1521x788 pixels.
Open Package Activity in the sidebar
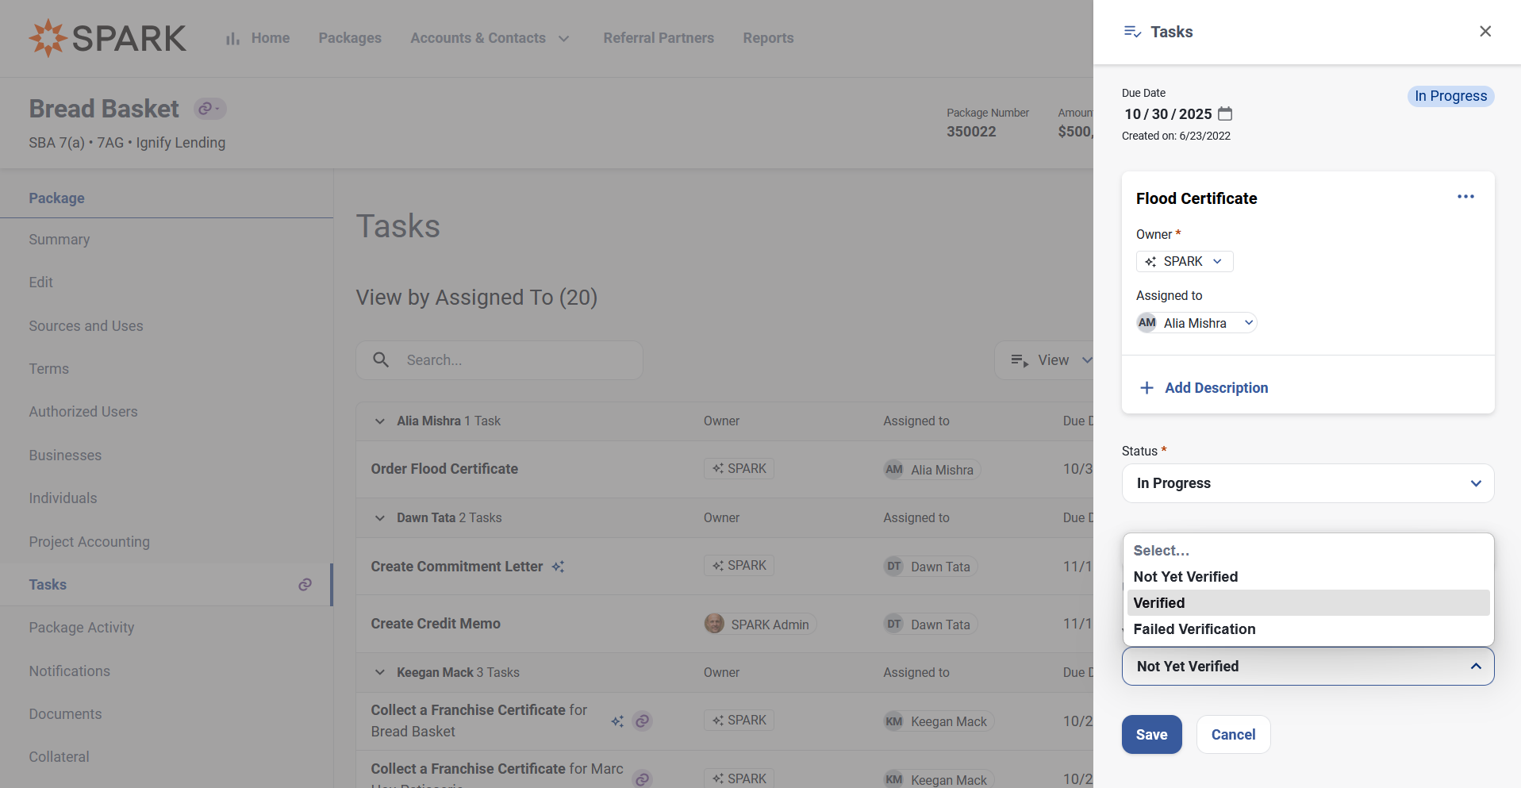coord(82,628)
